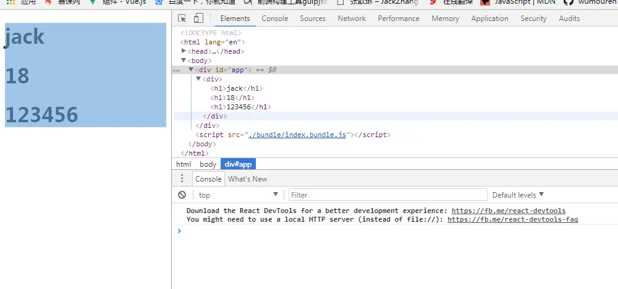
Task: Collapse the div id="app" node
Action: tap(191, 70)
